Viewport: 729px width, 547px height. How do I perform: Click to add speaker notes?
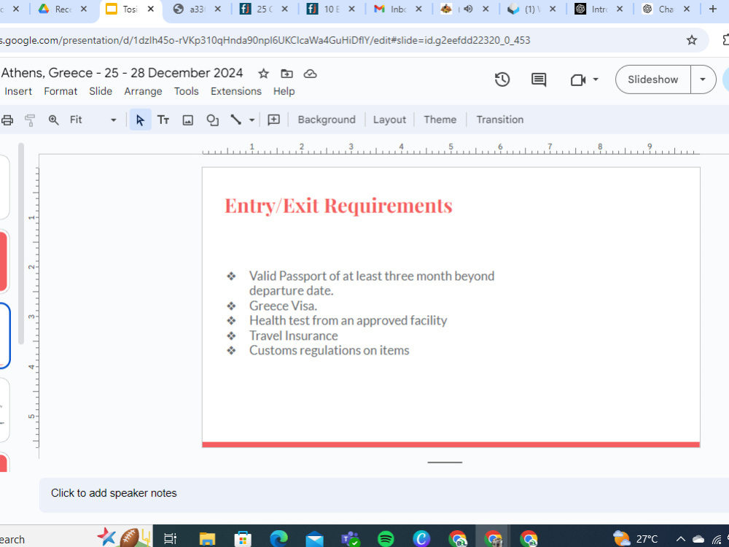(x=114, y=493)
